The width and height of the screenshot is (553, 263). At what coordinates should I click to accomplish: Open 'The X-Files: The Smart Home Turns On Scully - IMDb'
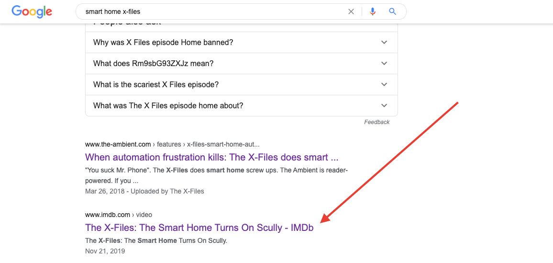(199, 228)
